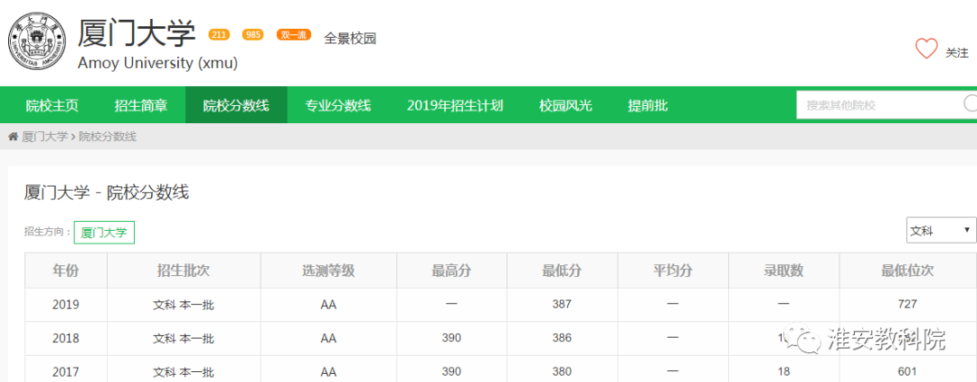Open the 文科 subject dropdown
This screenshot has width=977, height=382.
click(941, 231)
